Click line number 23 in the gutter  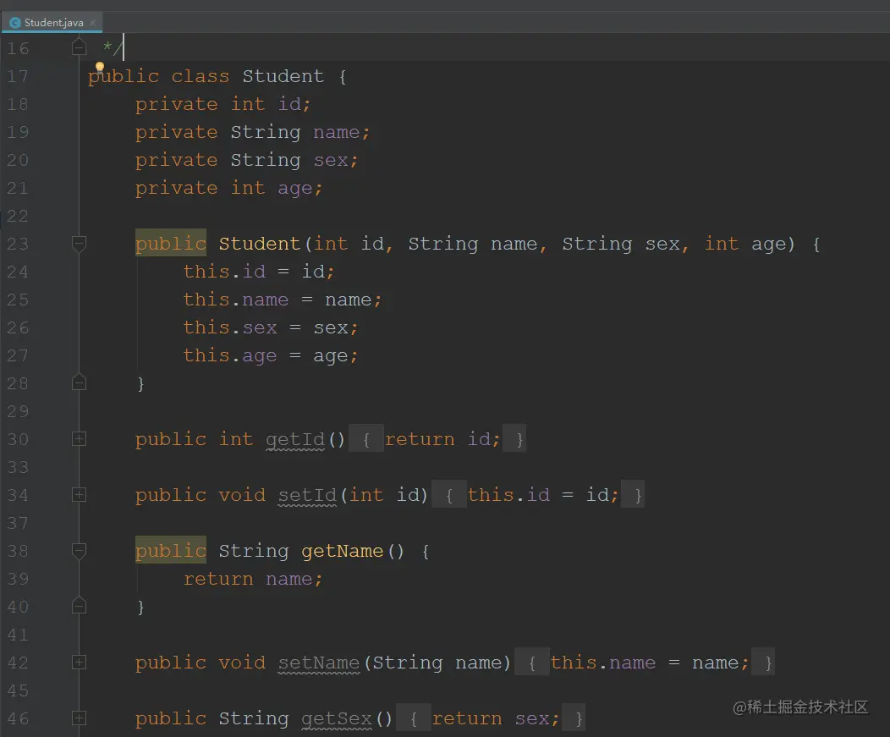pyautogui.click(x=18, y=244)
